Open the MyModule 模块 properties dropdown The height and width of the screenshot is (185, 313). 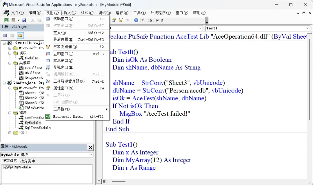(91, 155)
